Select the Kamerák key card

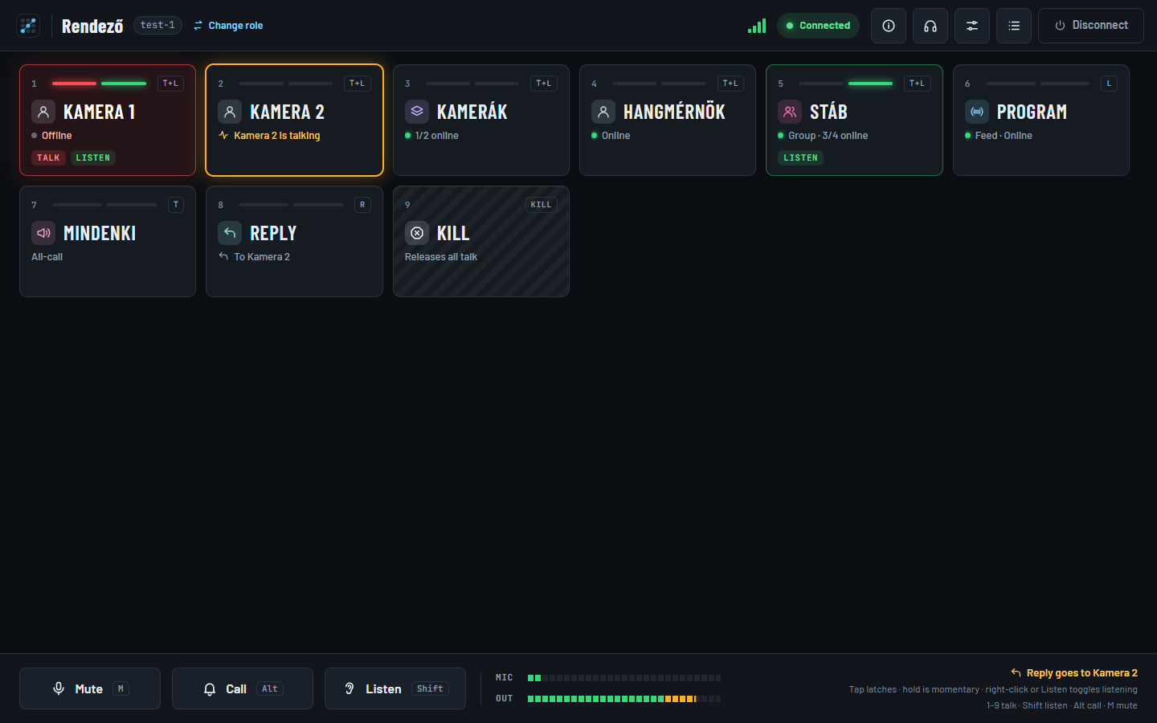point(481,120)
